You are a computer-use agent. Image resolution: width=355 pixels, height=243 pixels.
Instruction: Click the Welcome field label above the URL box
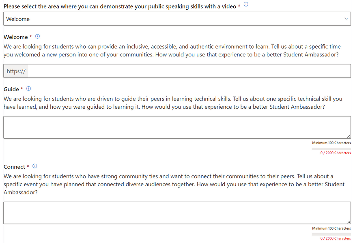[x=16, y=37]
